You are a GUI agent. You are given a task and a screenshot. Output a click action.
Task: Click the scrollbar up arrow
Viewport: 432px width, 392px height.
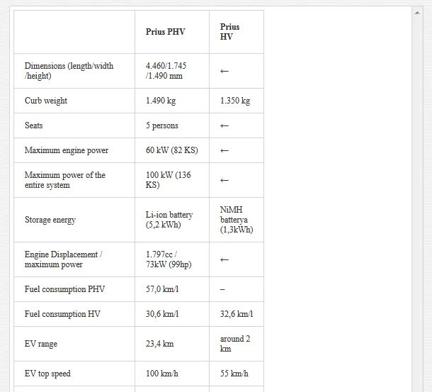417,13
